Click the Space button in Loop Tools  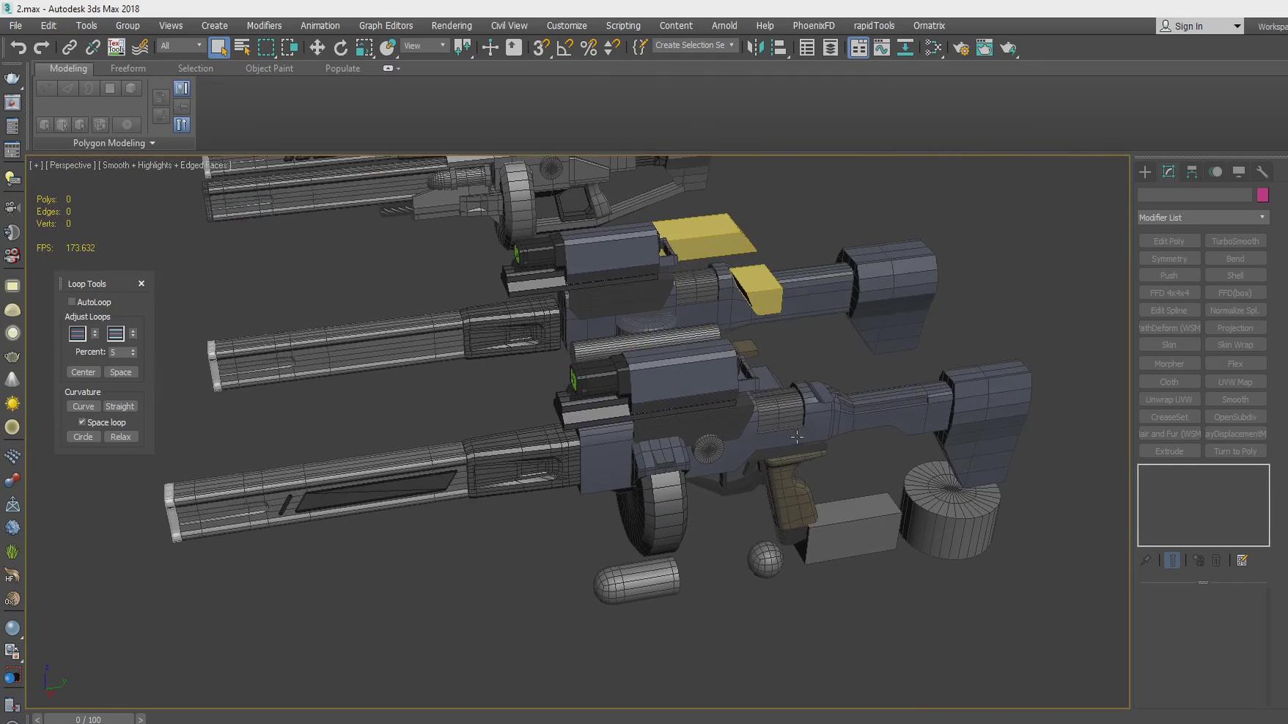(120, 372)
